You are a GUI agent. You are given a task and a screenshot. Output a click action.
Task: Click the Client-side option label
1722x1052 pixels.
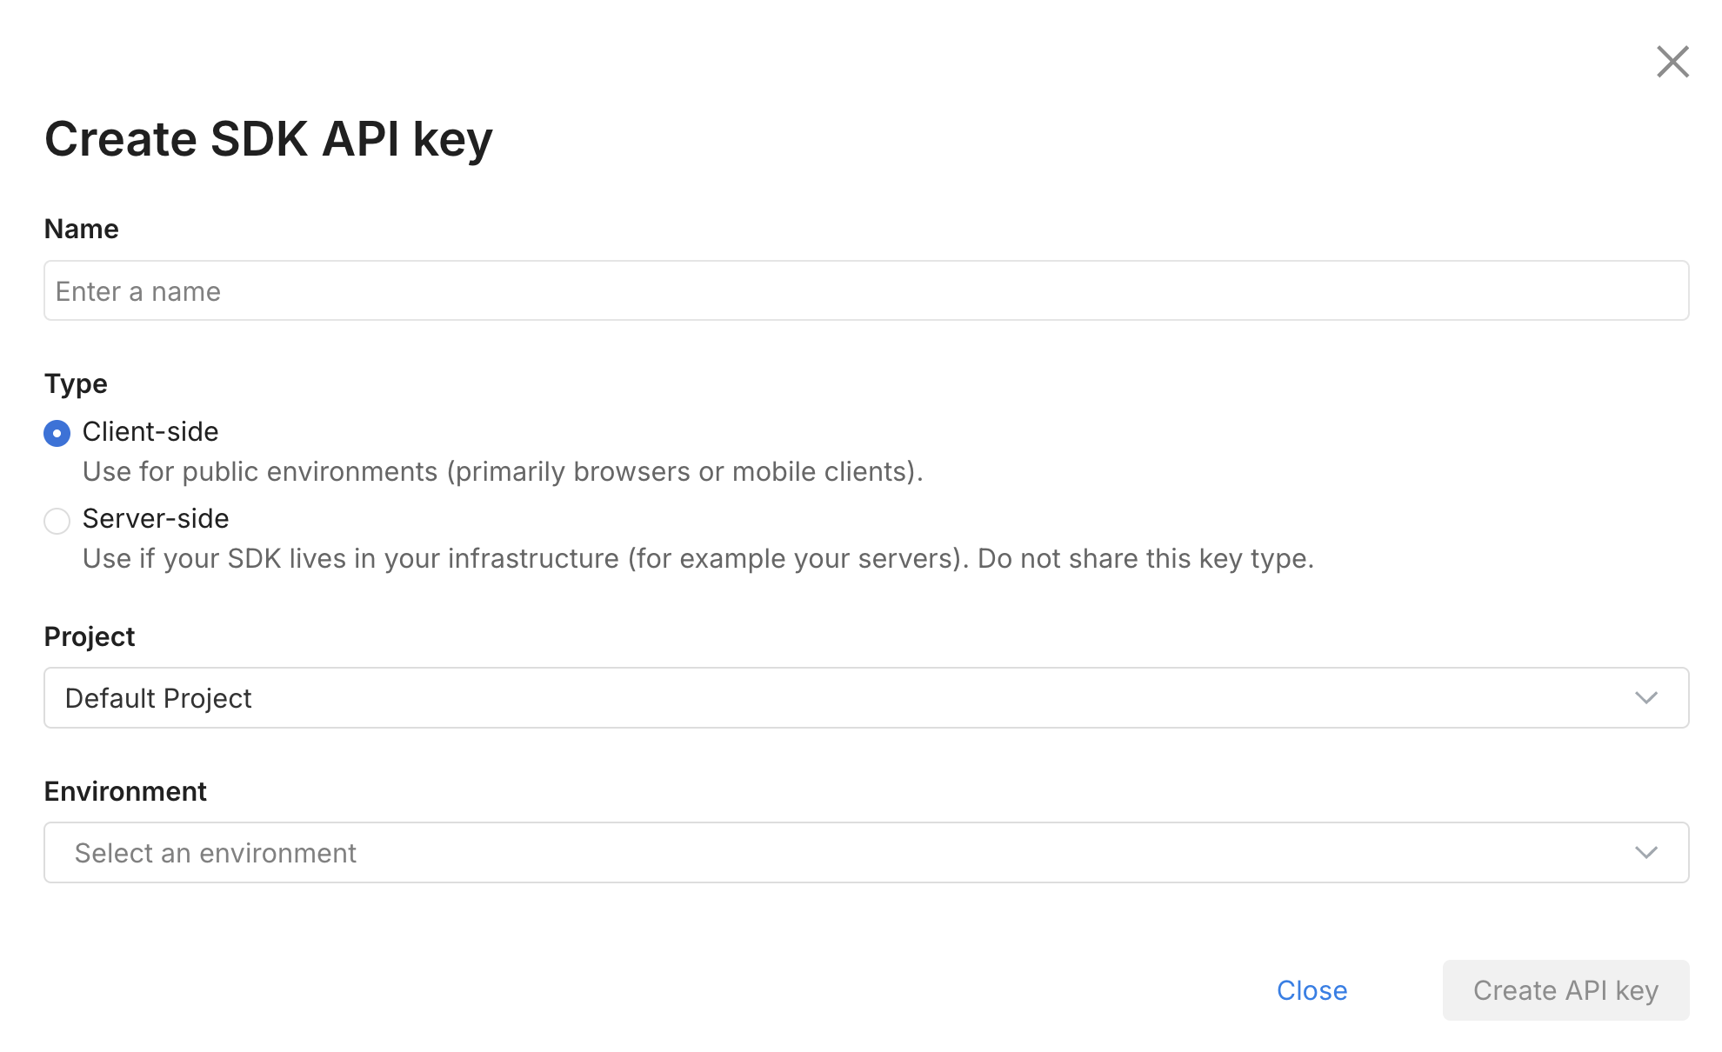pos(150,431)
